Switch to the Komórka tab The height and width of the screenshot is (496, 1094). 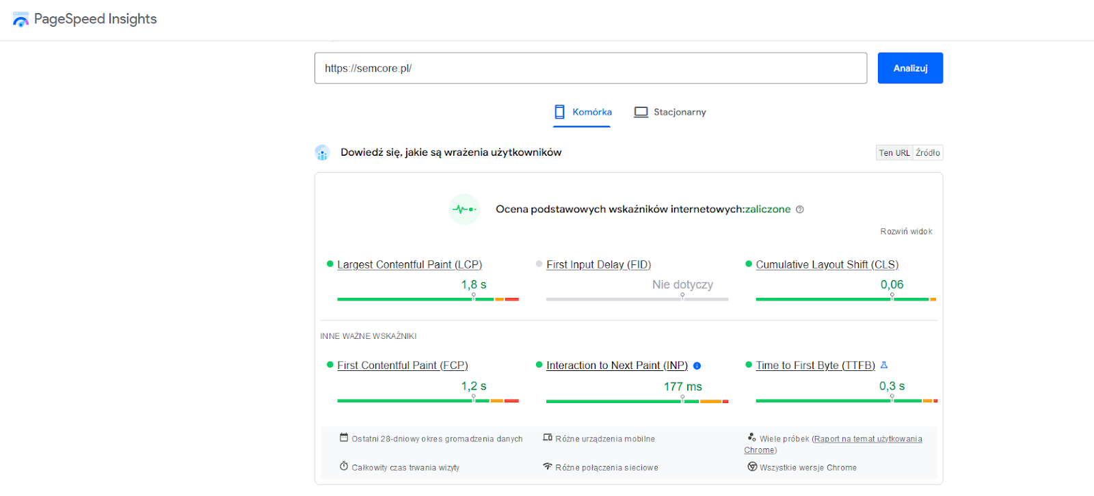tap(583, 112)
